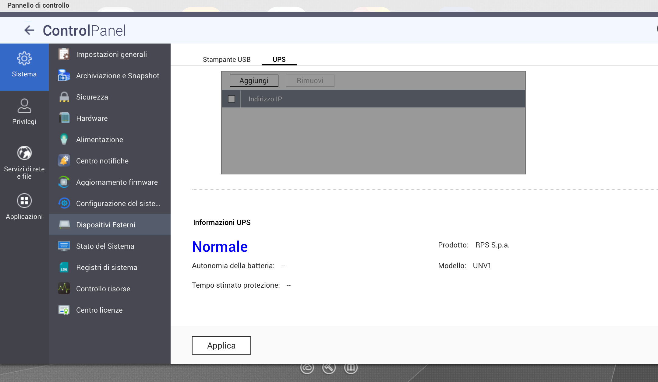Viewport: 658px width, 382px height.
Task: Open the Hardware section
Action: pos(92,118)
